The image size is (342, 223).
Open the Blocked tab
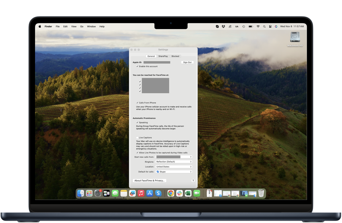click(175, 56)
